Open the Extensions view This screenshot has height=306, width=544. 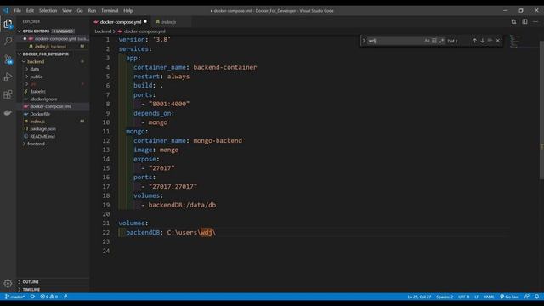point(8,94)
